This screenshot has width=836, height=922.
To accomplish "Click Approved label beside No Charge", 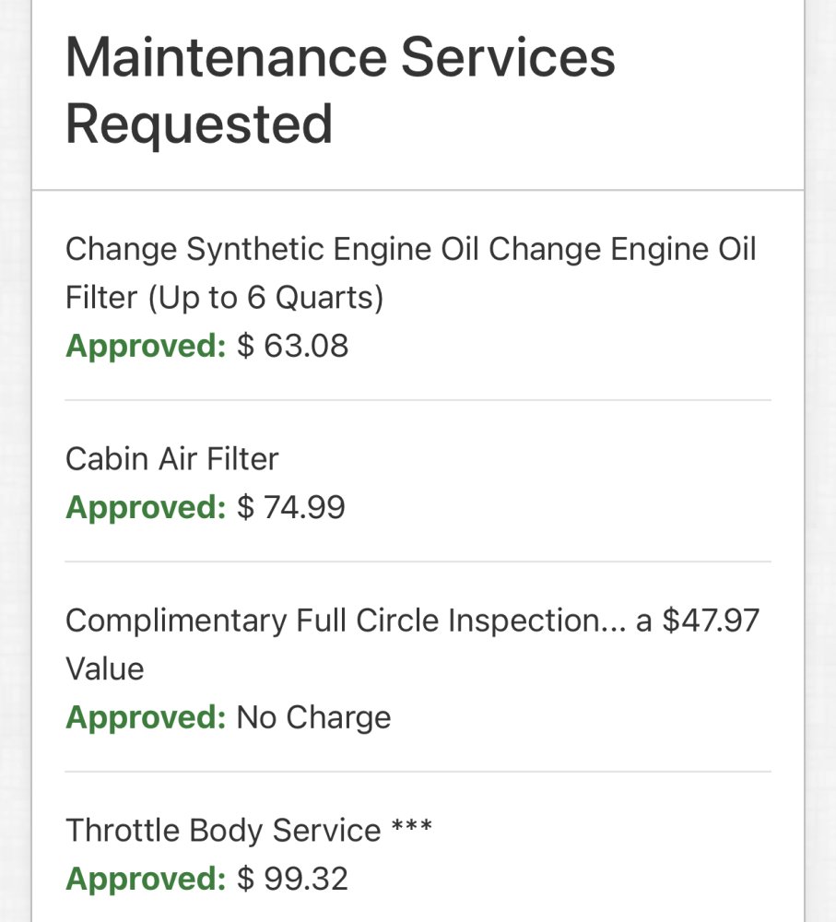I will (146, 717).
